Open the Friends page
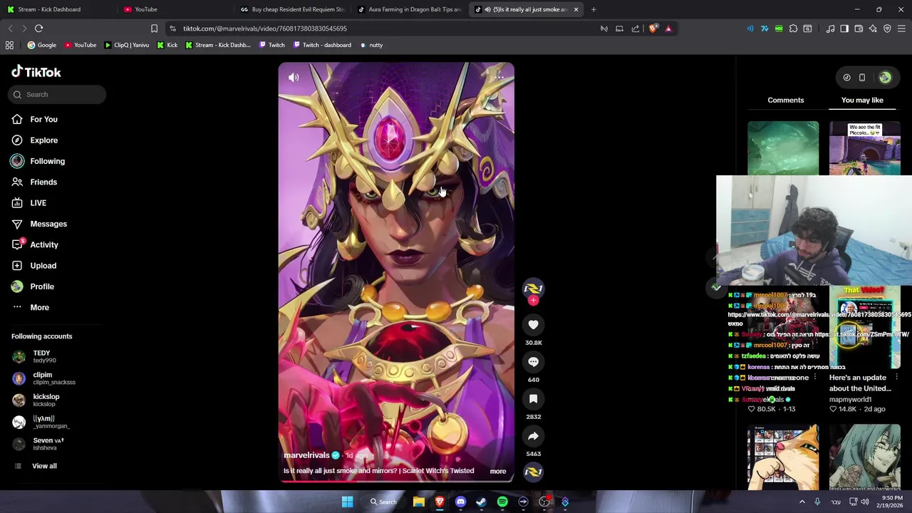Viewport: 912px width, 513px height. (43, 182)
